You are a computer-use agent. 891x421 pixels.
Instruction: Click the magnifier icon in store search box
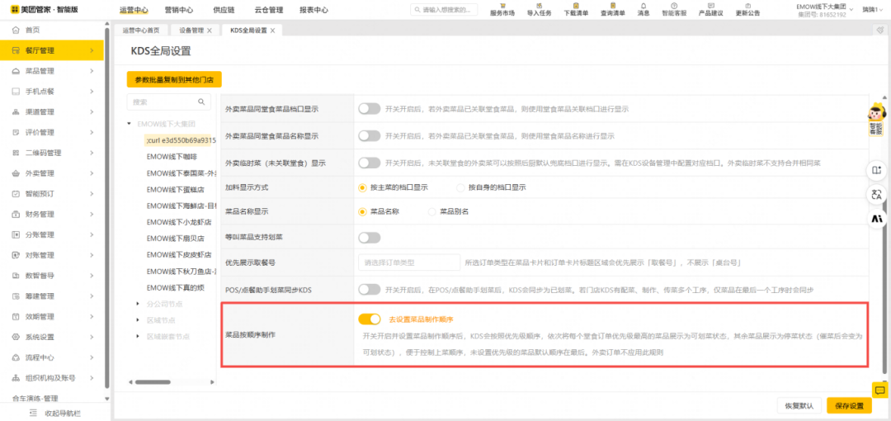point(200,102)
